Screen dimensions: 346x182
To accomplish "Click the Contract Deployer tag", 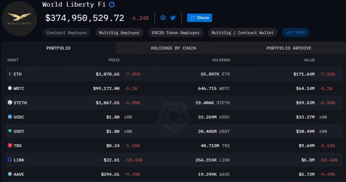I will (67, 33).
